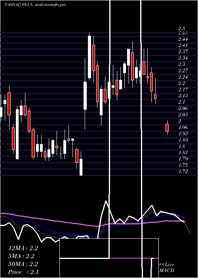Click the 1.93 price axis label

click(x=183, y=133)
